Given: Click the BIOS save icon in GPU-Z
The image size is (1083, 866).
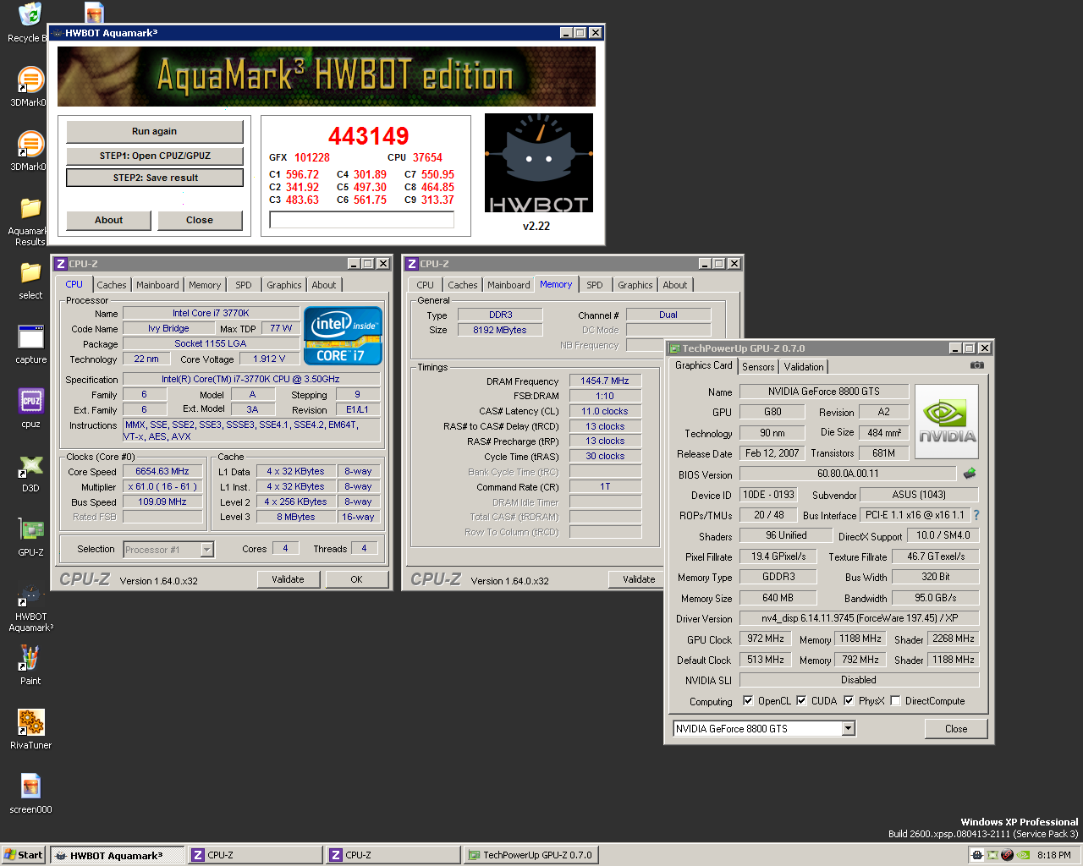Looking at the screenshot, I should tap(970, 474).
